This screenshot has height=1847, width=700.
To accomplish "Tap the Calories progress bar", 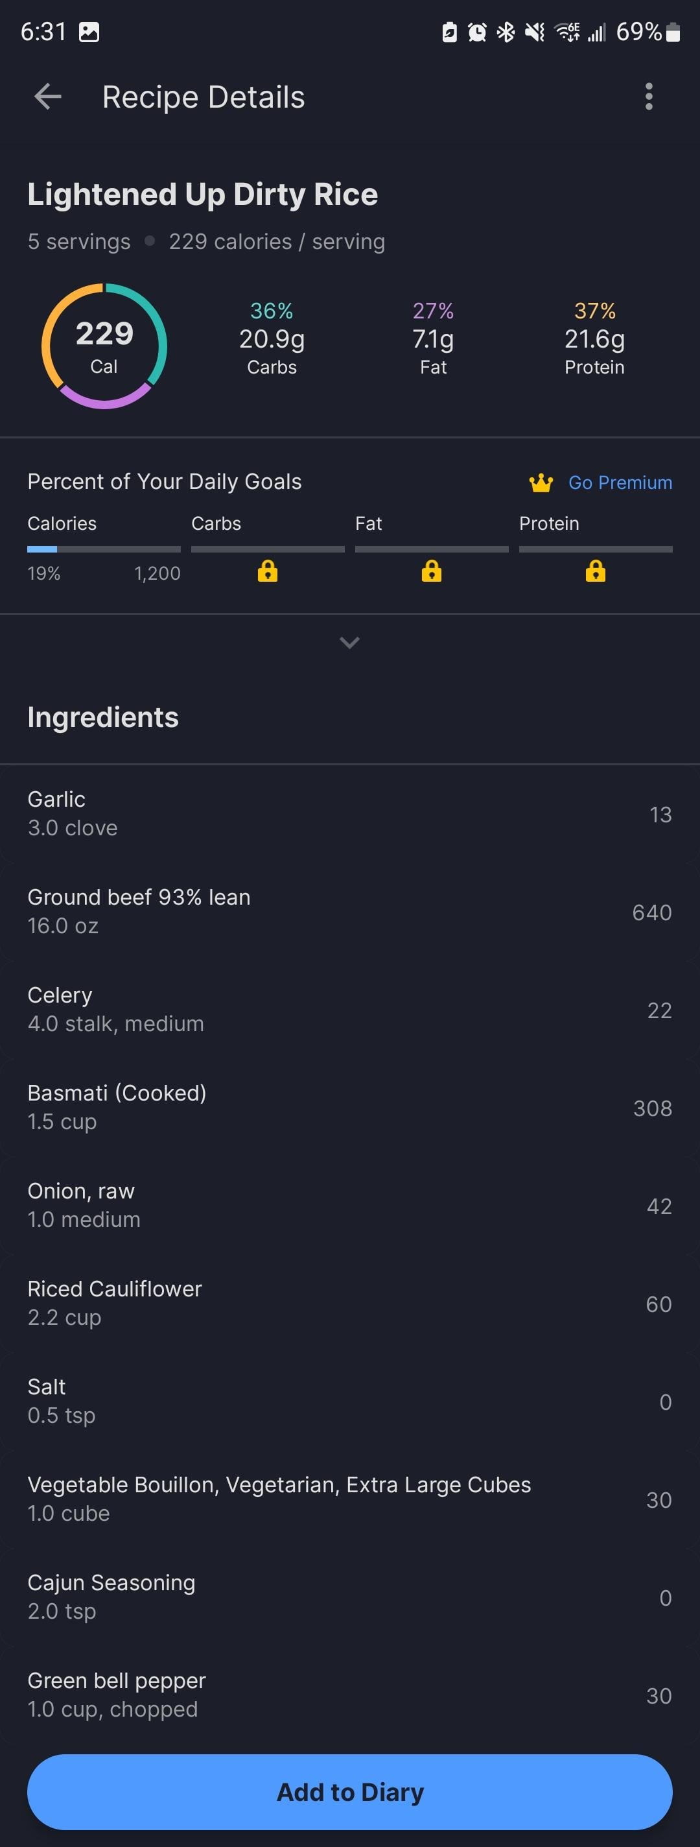I will [104, 549].
